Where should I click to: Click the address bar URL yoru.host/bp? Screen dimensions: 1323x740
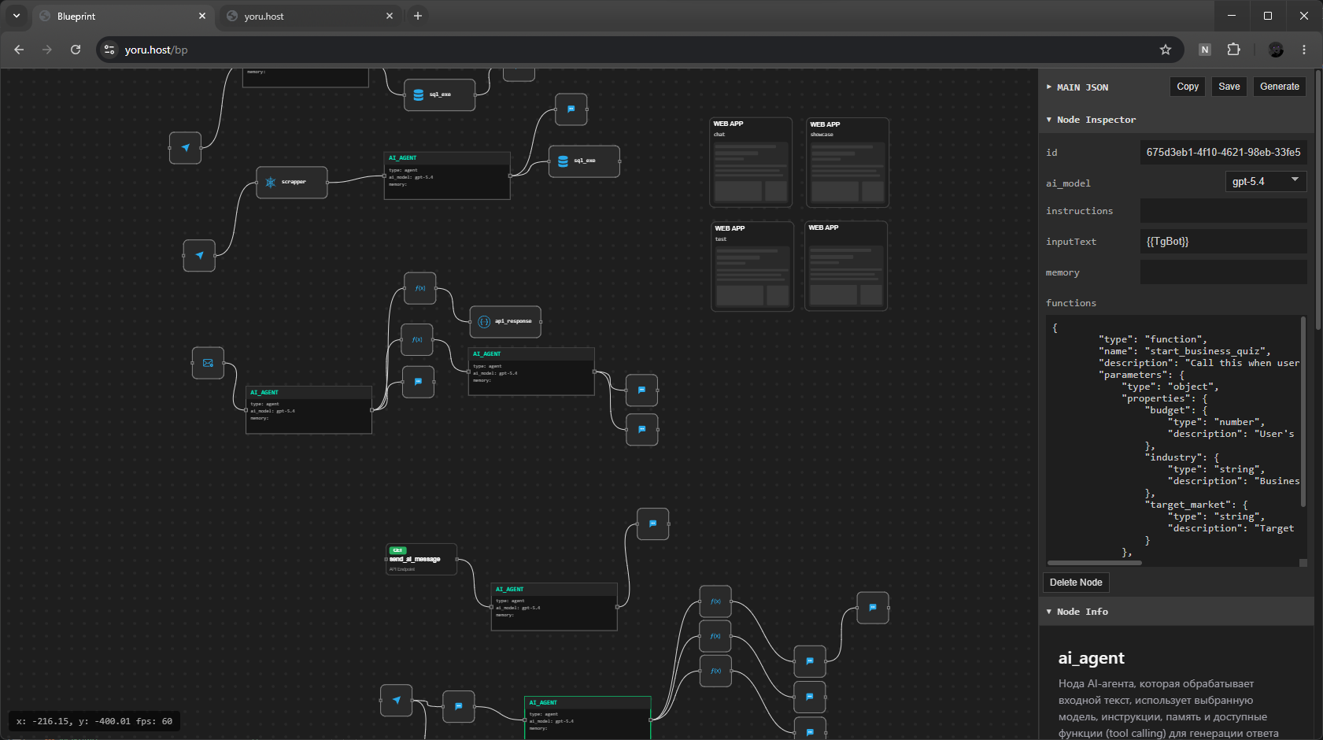pyautogui.click(x=156, y=50)
